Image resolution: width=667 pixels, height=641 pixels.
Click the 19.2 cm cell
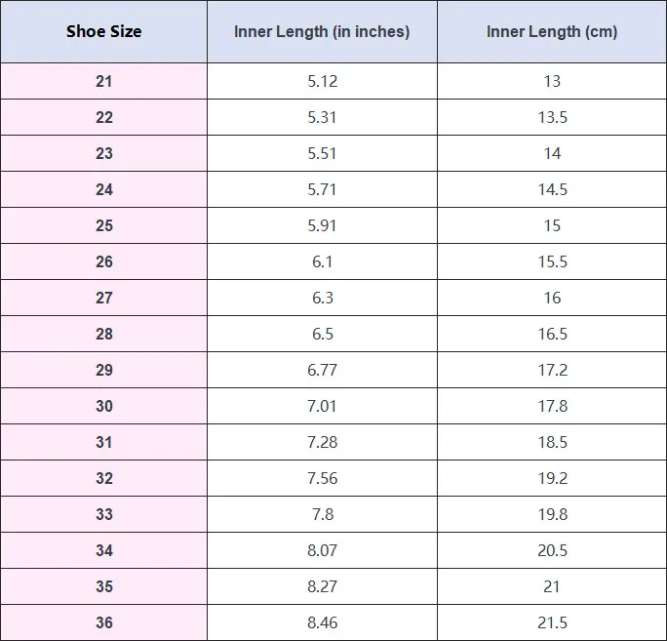552,478
